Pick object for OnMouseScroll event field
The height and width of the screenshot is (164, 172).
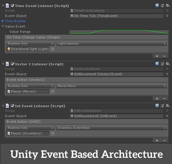coord(167,116)
